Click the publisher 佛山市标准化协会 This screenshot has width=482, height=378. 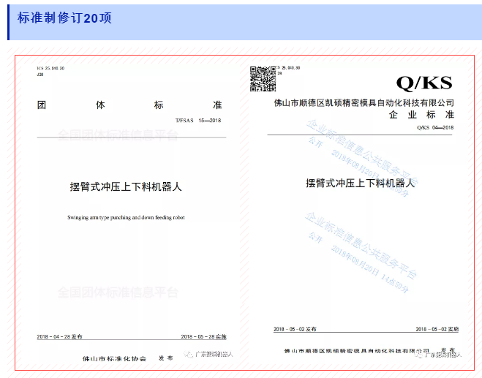tap(114, 359)
